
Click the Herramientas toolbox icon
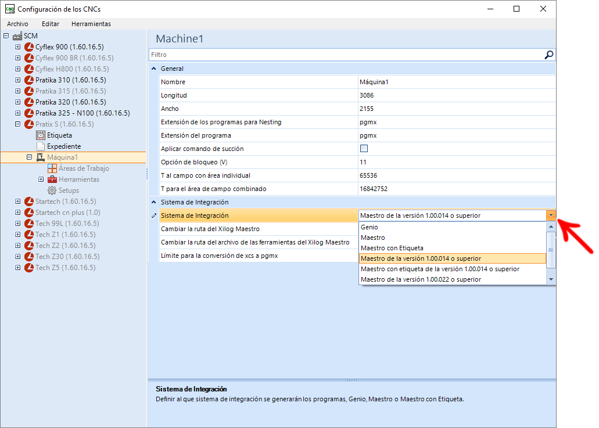pyautogui.click(x=52, y=179)
